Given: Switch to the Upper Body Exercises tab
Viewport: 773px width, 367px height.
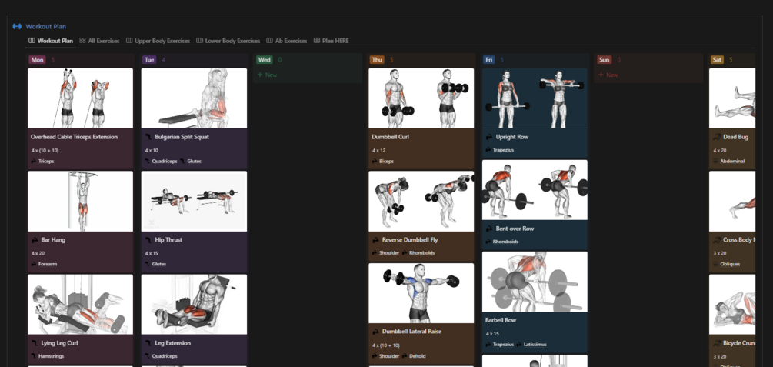Looking at the screenshot, I should (x=158, y=41).
